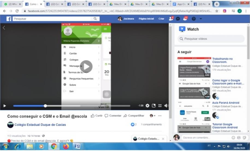Bookmark this page with the star icon
Screen dimensions: 250x151
[217, 11]
